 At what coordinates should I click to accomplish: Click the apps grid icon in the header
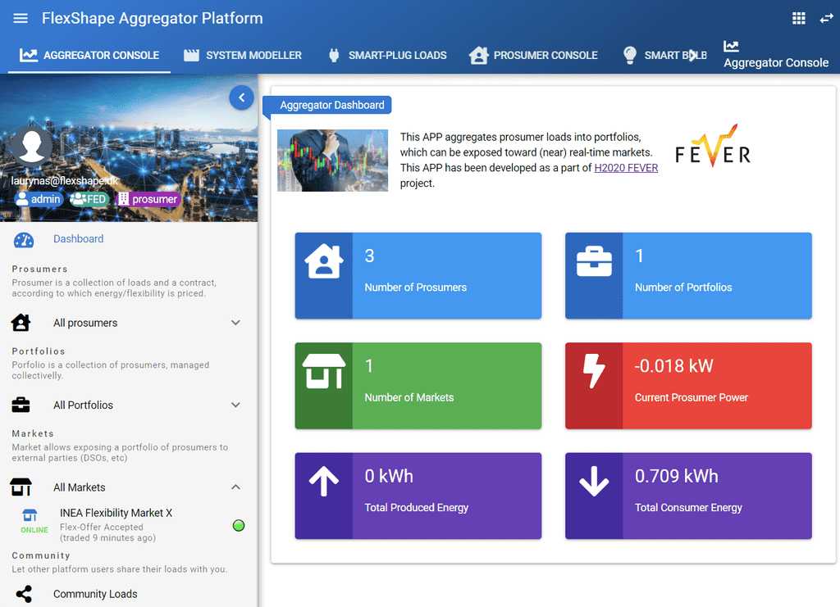pos(798,17)
